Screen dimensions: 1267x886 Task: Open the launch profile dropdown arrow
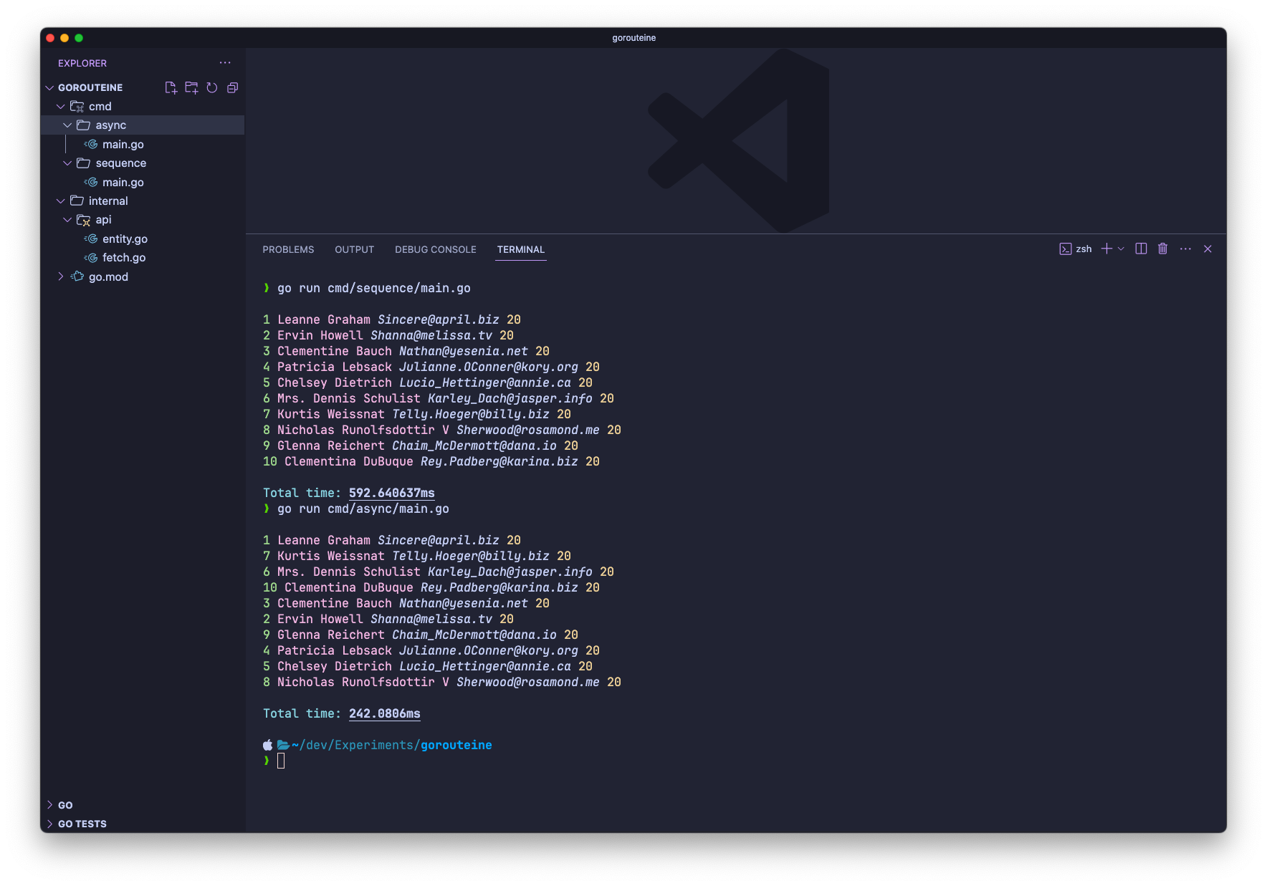[x=1121, y=249]
